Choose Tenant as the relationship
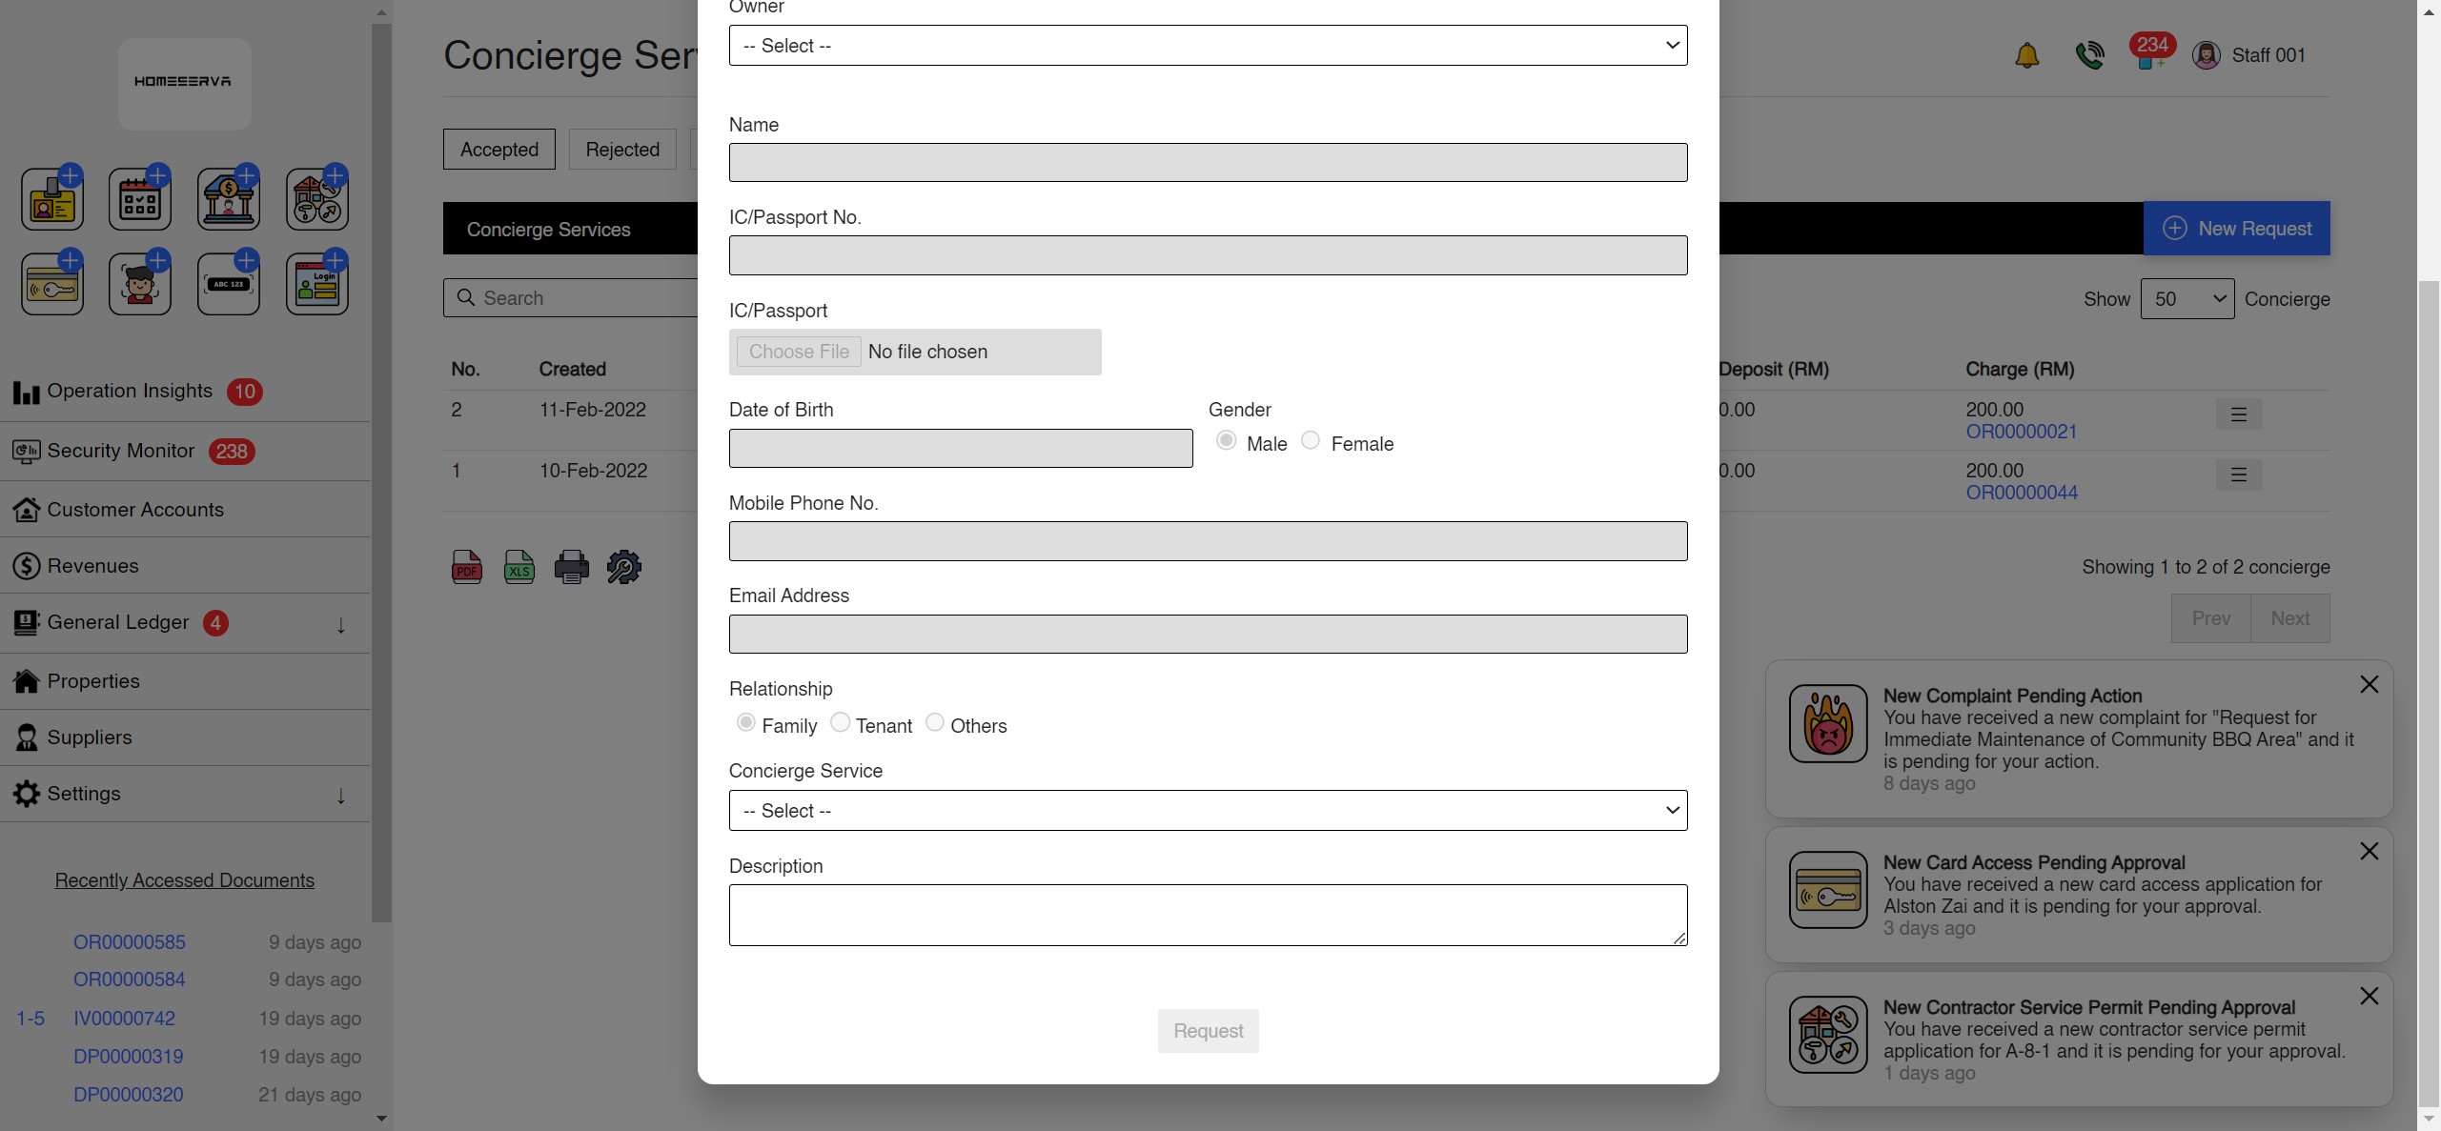Image resolution: width=2441 pixels, height=1131 pixels. [840, 722]
